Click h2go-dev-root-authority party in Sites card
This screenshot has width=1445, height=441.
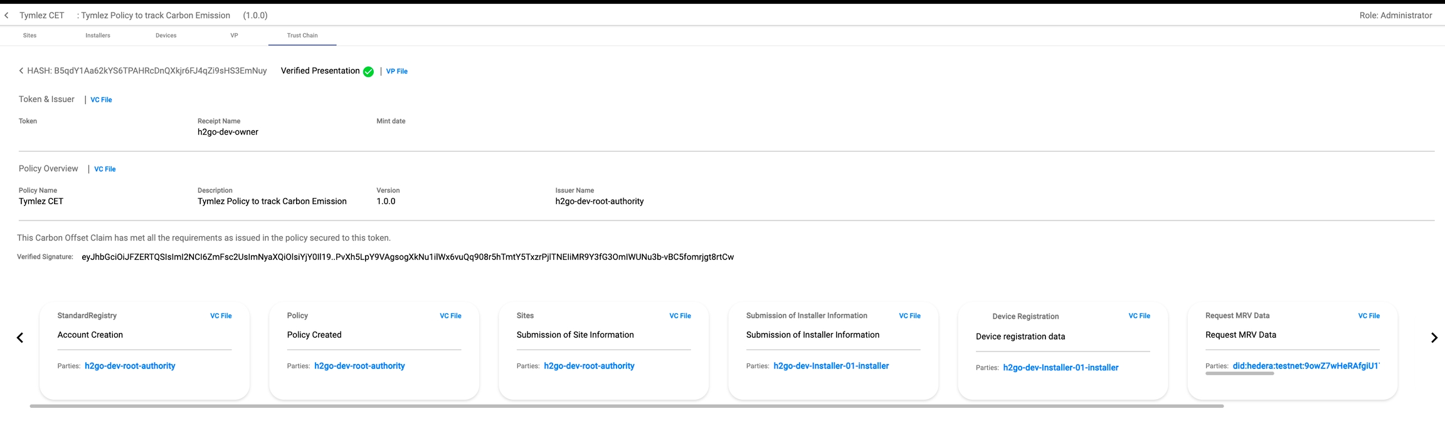589,366
